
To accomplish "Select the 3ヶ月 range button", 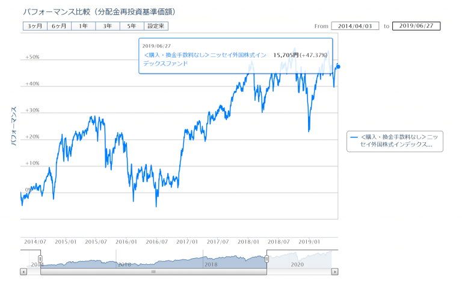I will 34,26.
